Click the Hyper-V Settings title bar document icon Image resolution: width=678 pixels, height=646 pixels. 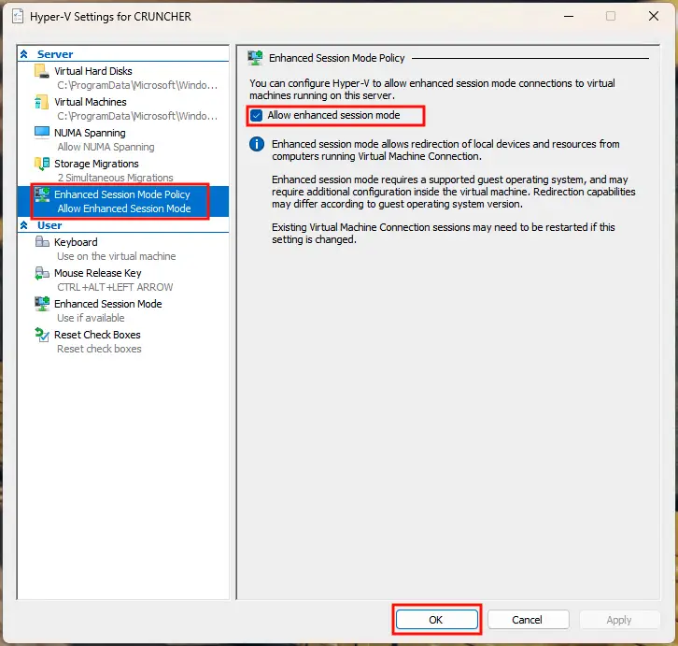pyautogui.click(x=18, y=17)
